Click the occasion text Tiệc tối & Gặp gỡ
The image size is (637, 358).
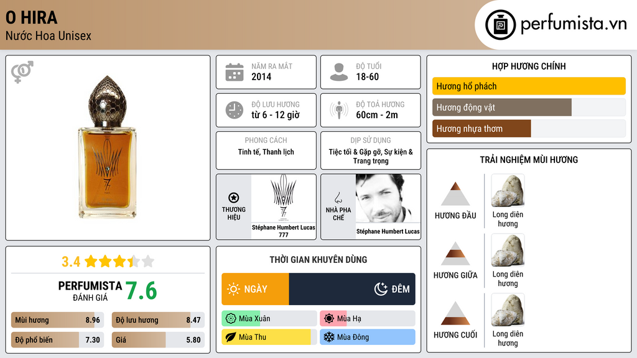pos(355,152)
